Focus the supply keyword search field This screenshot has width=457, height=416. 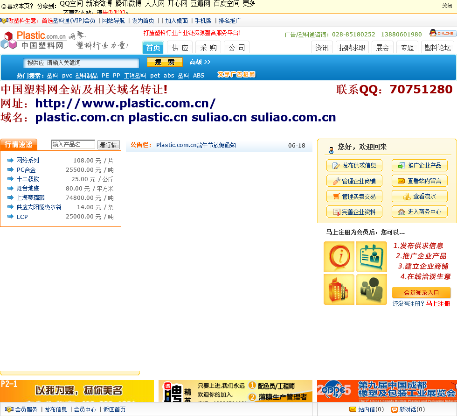tap(81, 63)
